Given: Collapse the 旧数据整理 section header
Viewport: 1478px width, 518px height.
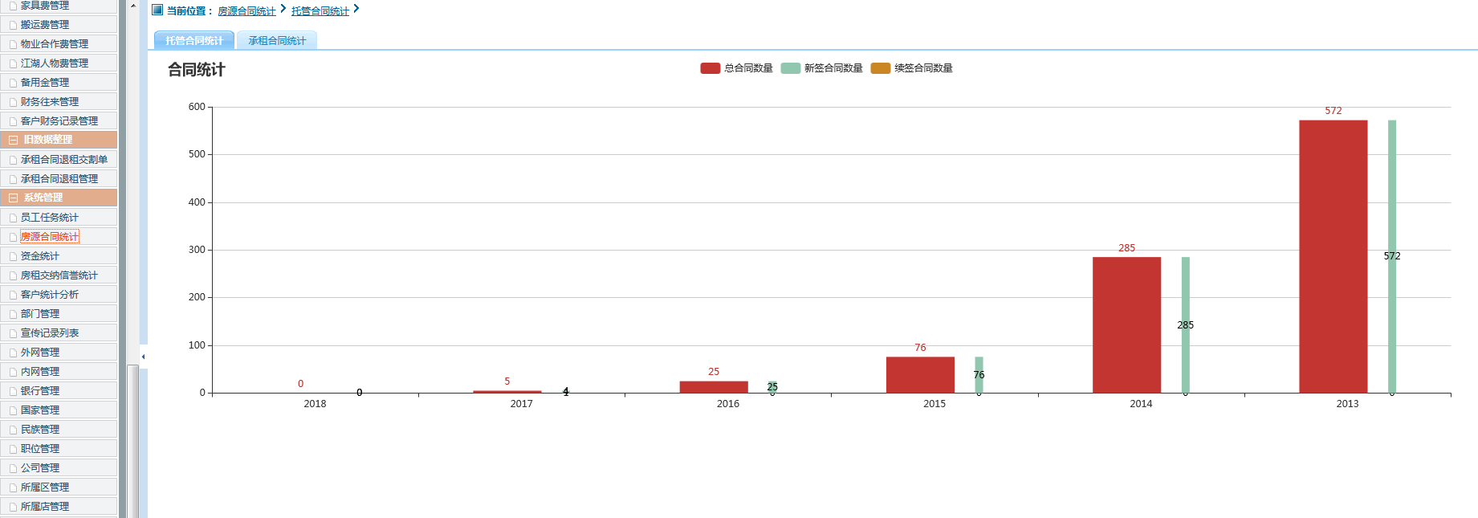Looking at the screenshot, I should pyautogui.click(x=59, y=140).
